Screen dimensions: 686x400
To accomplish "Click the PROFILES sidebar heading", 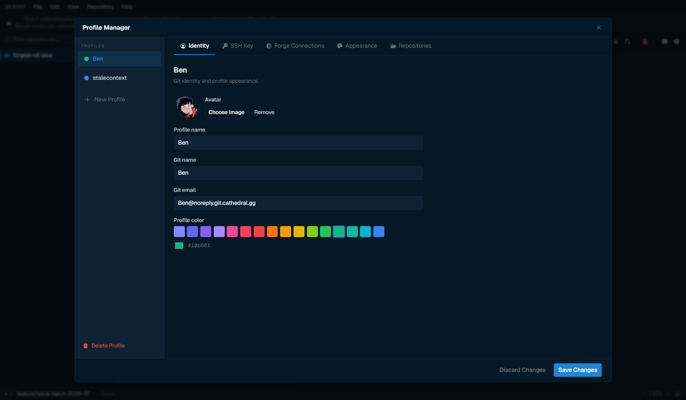I will 92,46.
